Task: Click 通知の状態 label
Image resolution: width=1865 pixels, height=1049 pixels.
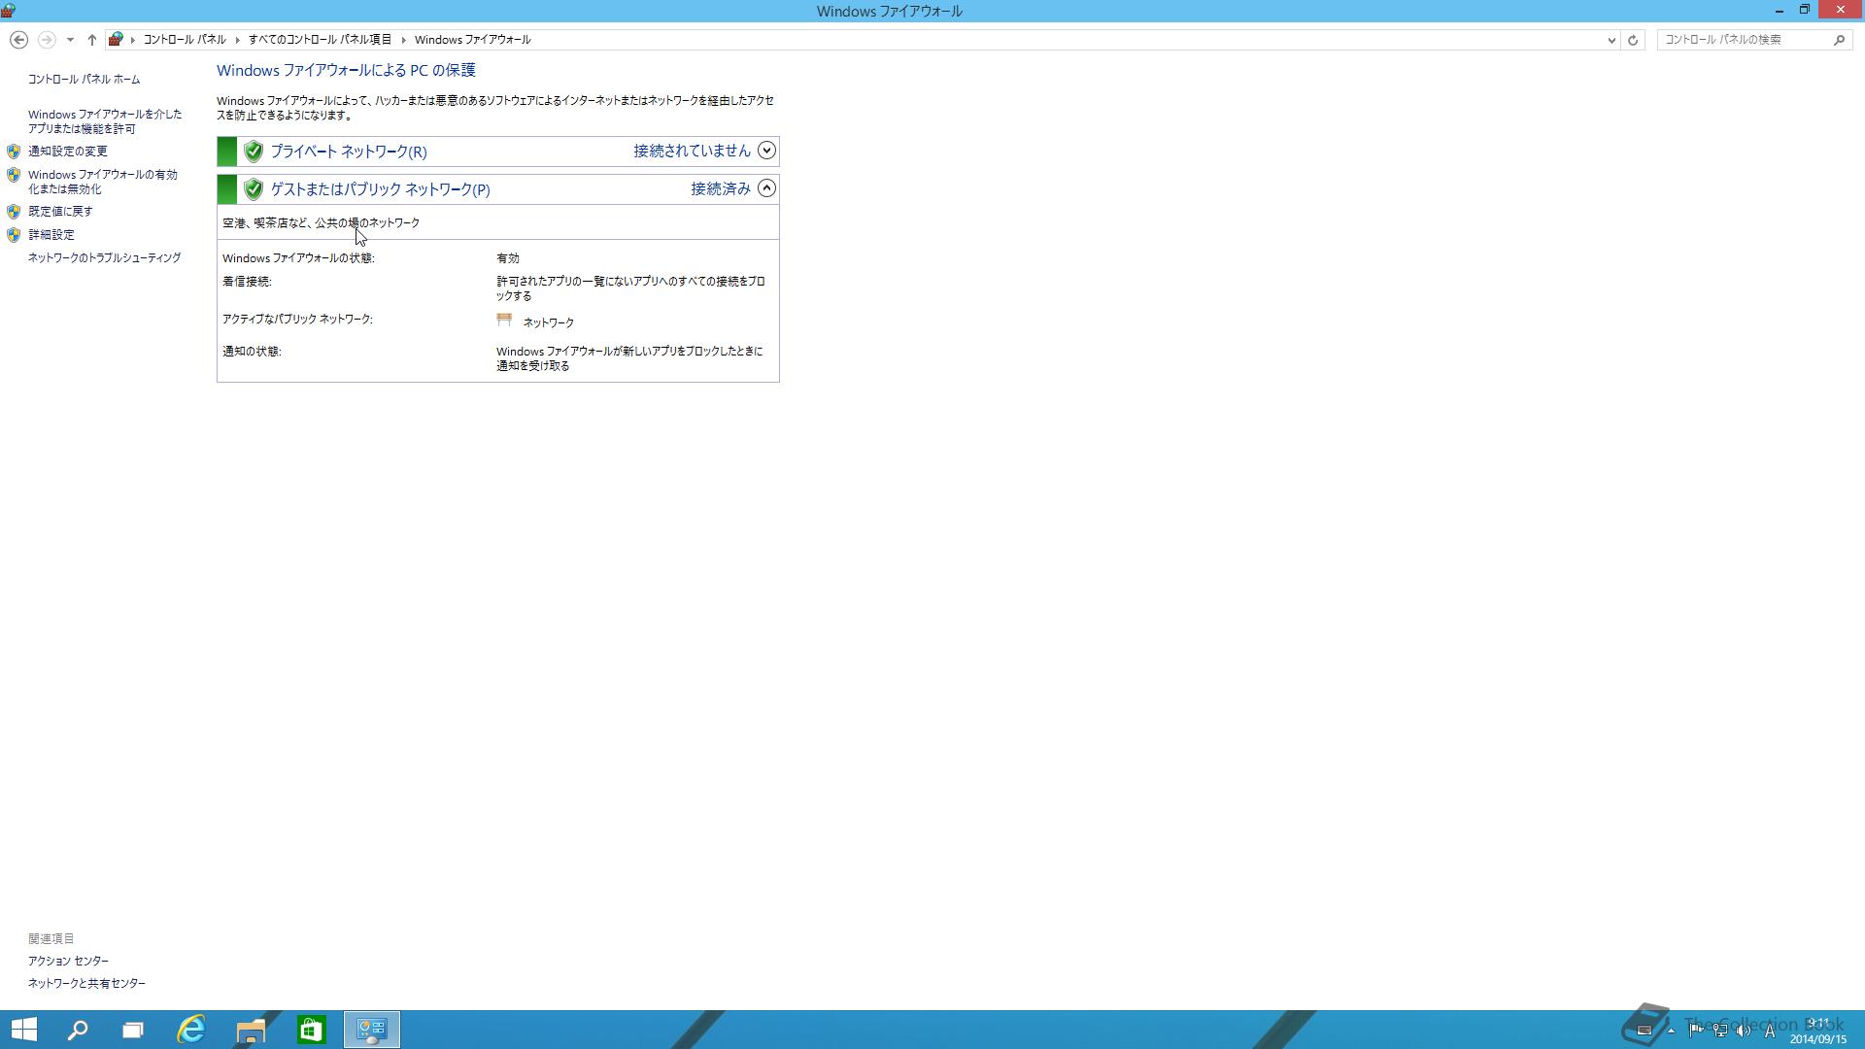Action: click(x=252, y=352)
